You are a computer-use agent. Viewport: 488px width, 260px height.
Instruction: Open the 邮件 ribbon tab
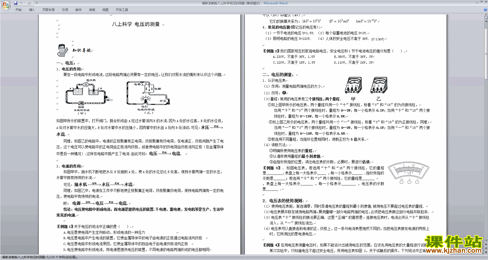(x=79, y=10)
